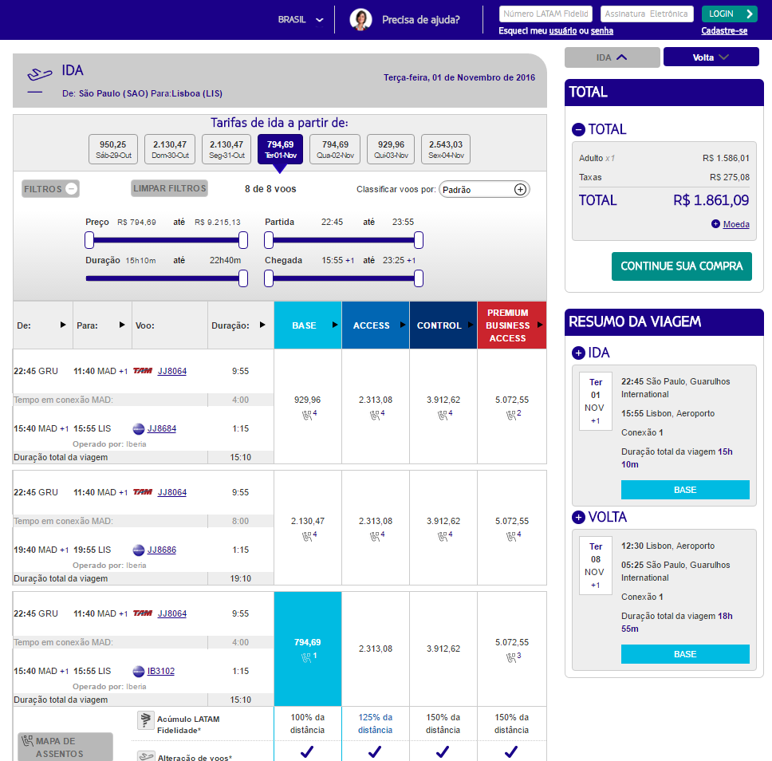772x761 pixels.
Task: Select the Dom-30-Out fare date
Action: click(x=170, y=149)
